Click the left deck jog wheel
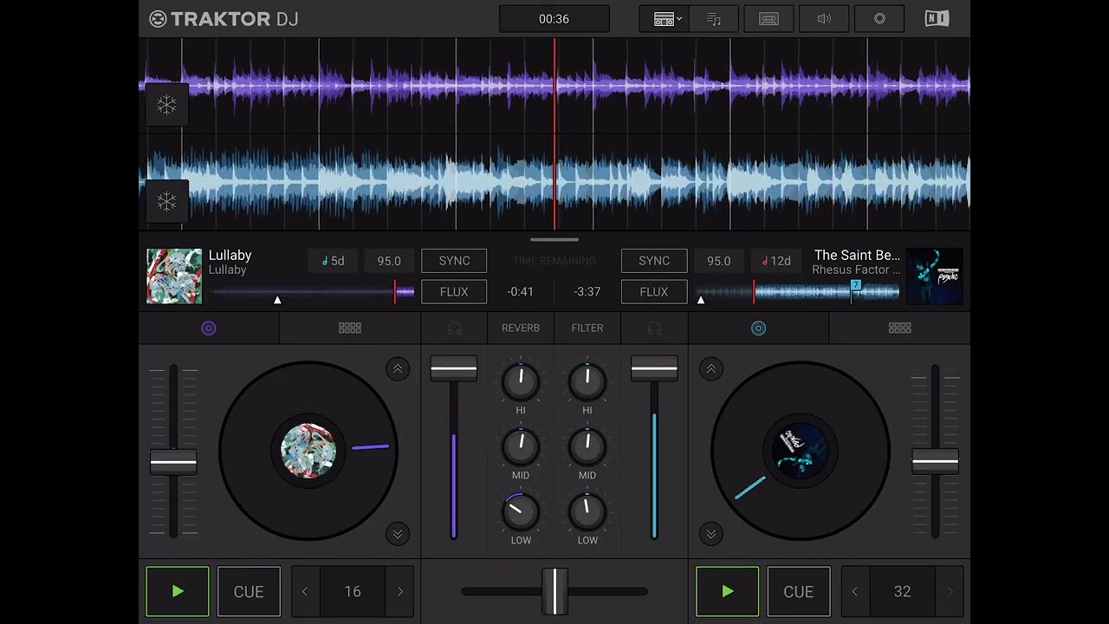 tap(308, 451)
